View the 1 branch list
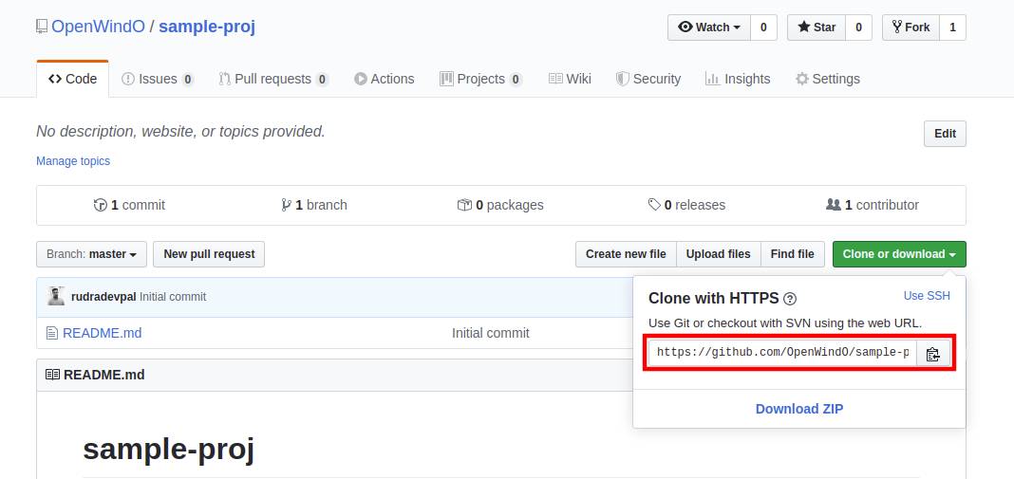 point(314,205)
